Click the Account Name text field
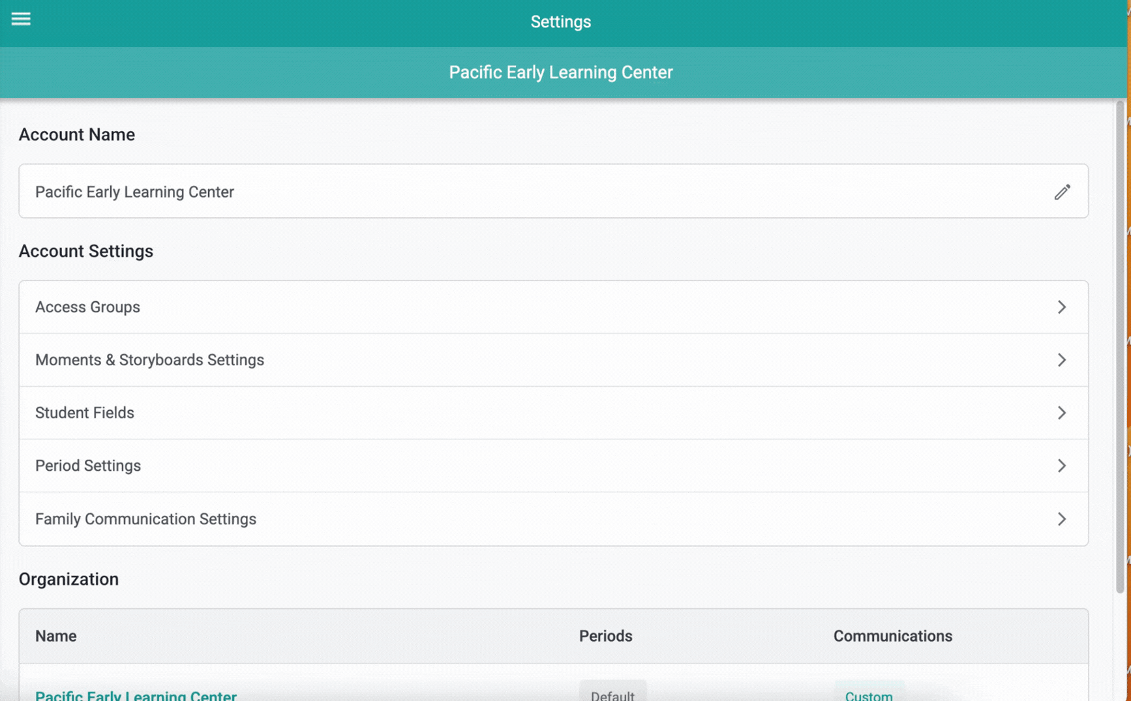The image size is (1131, 701). [x=553, y=191]
